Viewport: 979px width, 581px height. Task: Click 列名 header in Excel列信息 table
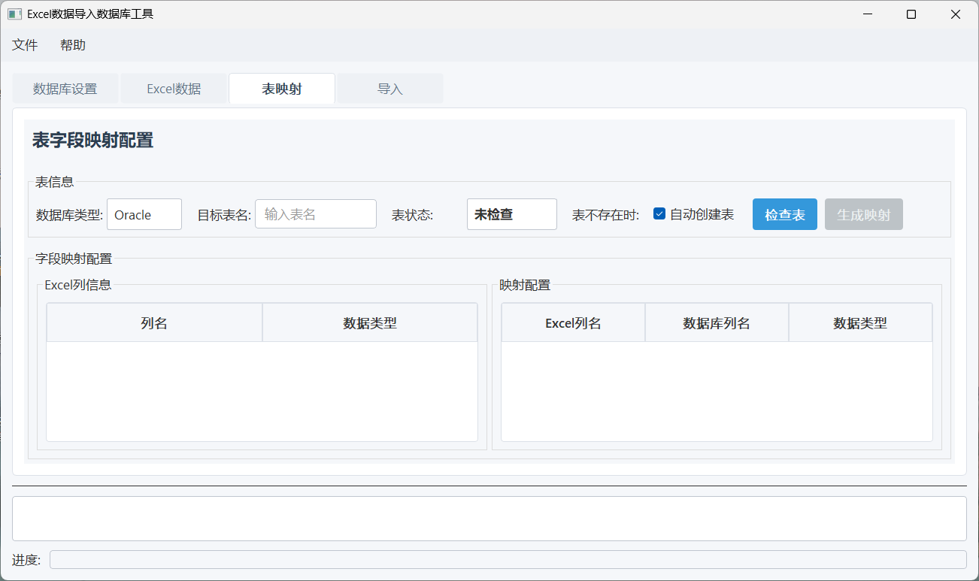point(154,323)
